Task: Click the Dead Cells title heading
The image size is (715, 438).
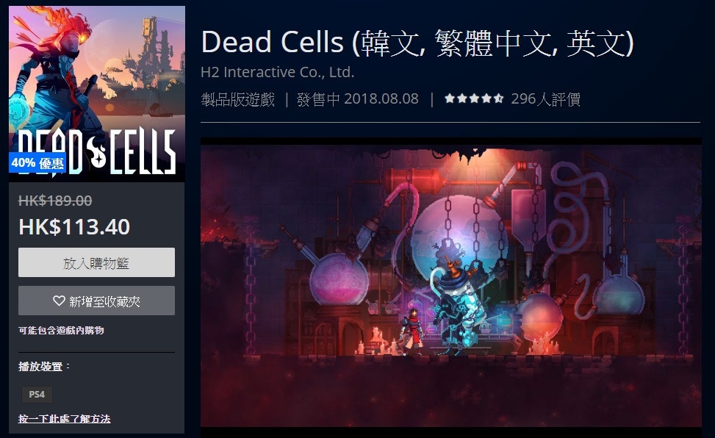Action: pos(417,43)
